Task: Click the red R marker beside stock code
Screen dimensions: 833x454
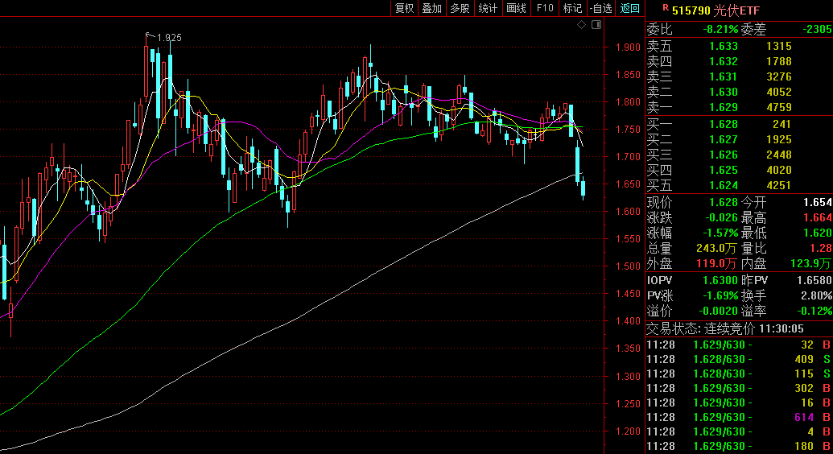Action: (x=665, y=7)
